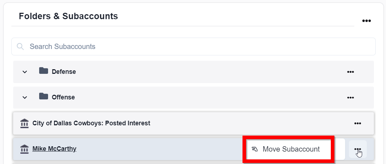The height and width of the screenshot is (164, 386).
Task: Click the Offense folder icon
Action: [43, 97]
